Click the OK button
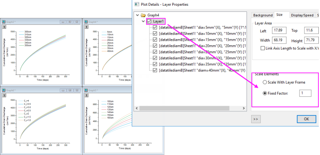The image size is (320, 155). (x=306, y=119)
